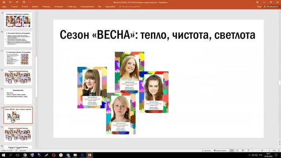
Task: Switch to Slide Sorter view in status bar
Action: 237,151
